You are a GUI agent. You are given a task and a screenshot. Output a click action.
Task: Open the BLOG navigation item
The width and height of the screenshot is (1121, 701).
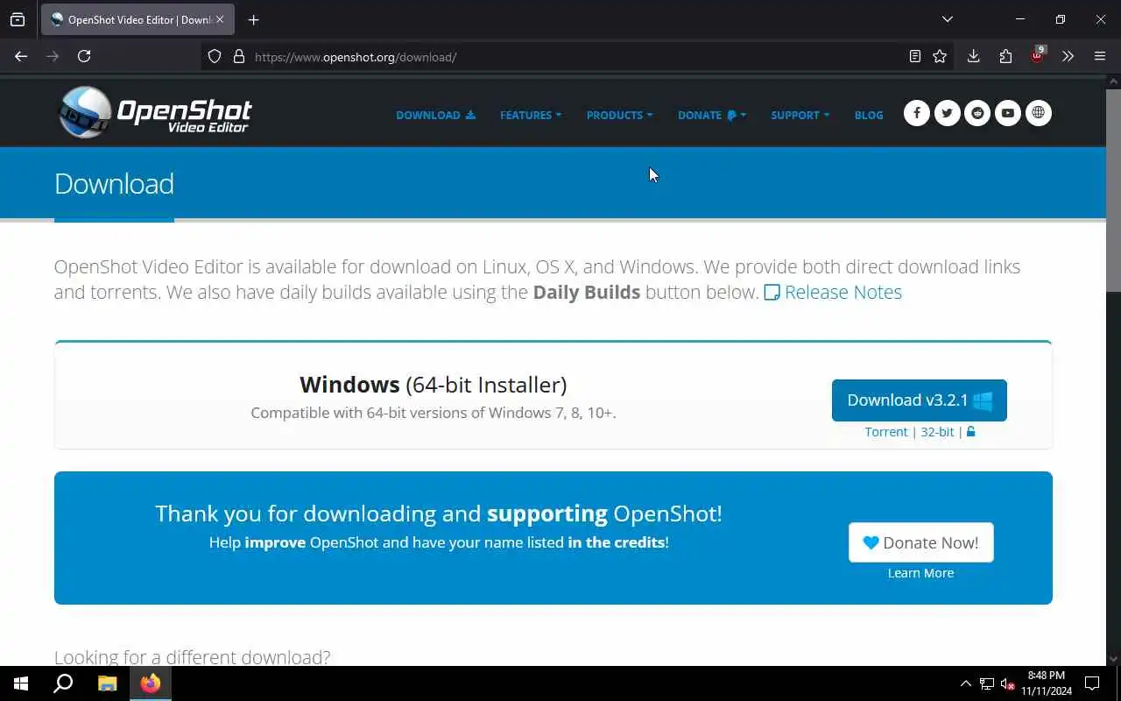[x=869, y=115]
